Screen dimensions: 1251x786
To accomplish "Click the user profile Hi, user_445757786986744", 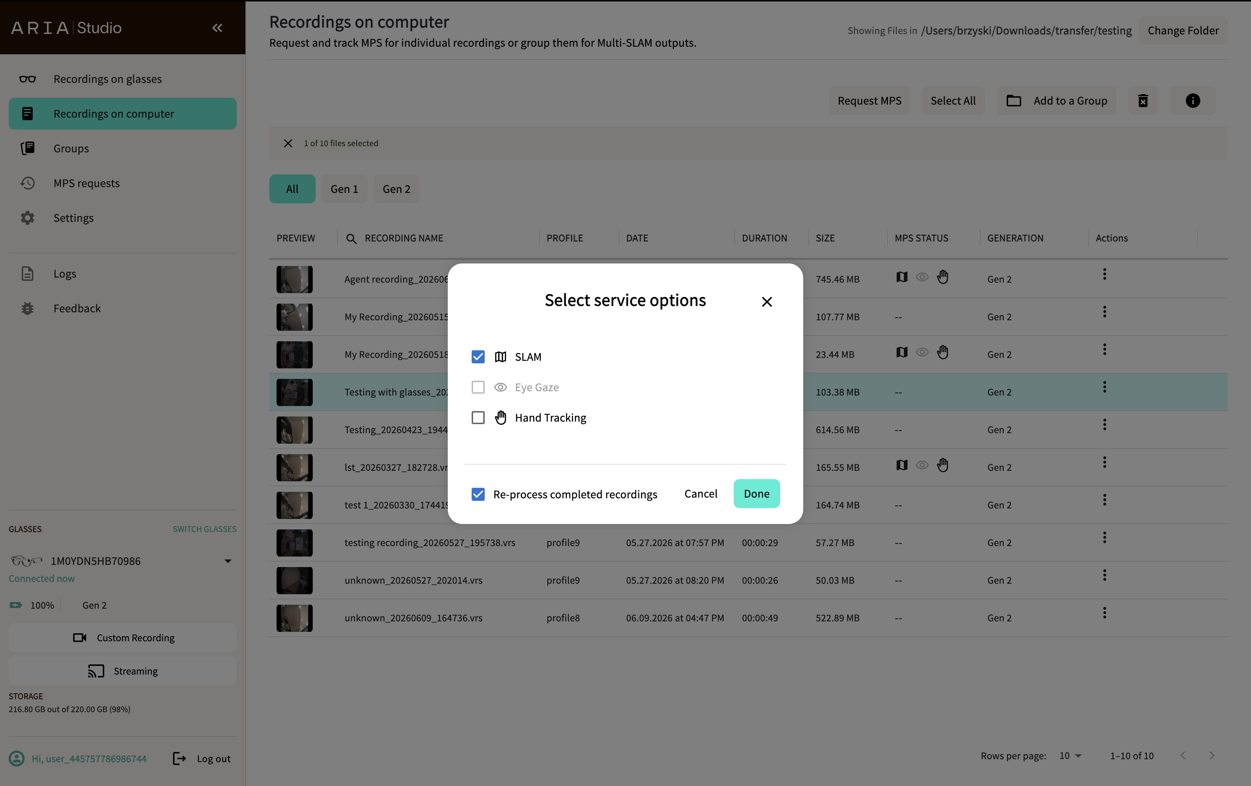I will 78,759.
